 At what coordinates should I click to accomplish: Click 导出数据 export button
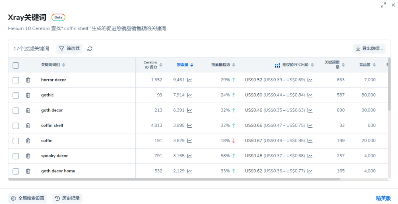point(369,49)
